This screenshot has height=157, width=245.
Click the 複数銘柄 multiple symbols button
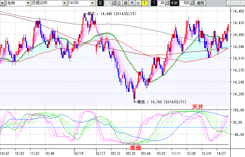pyautogui.click(x=236, y=3)
